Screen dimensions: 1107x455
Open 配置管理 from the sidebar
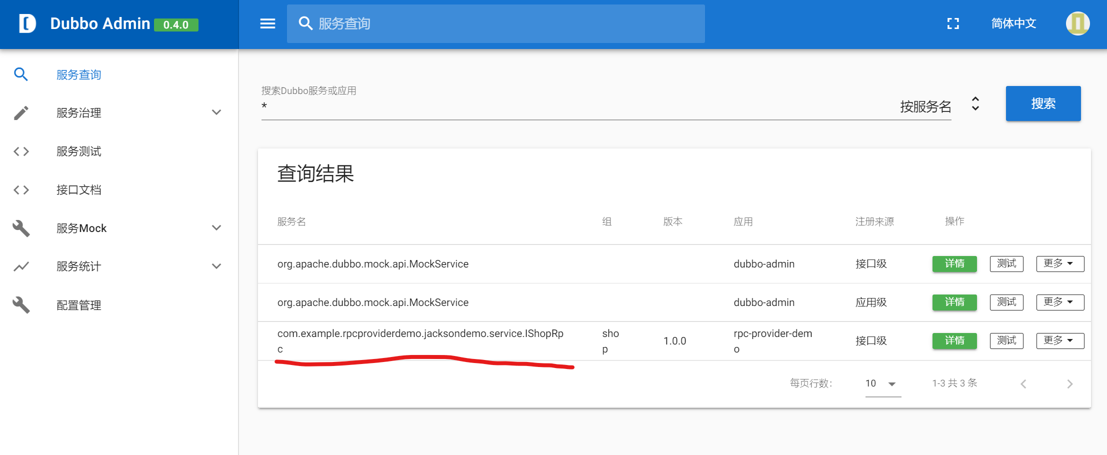click(x=78, y=304)
